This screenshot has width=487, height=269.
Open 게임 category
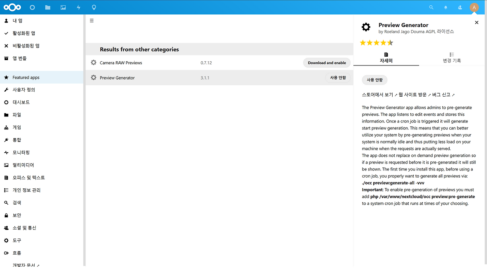coord(41,127)
